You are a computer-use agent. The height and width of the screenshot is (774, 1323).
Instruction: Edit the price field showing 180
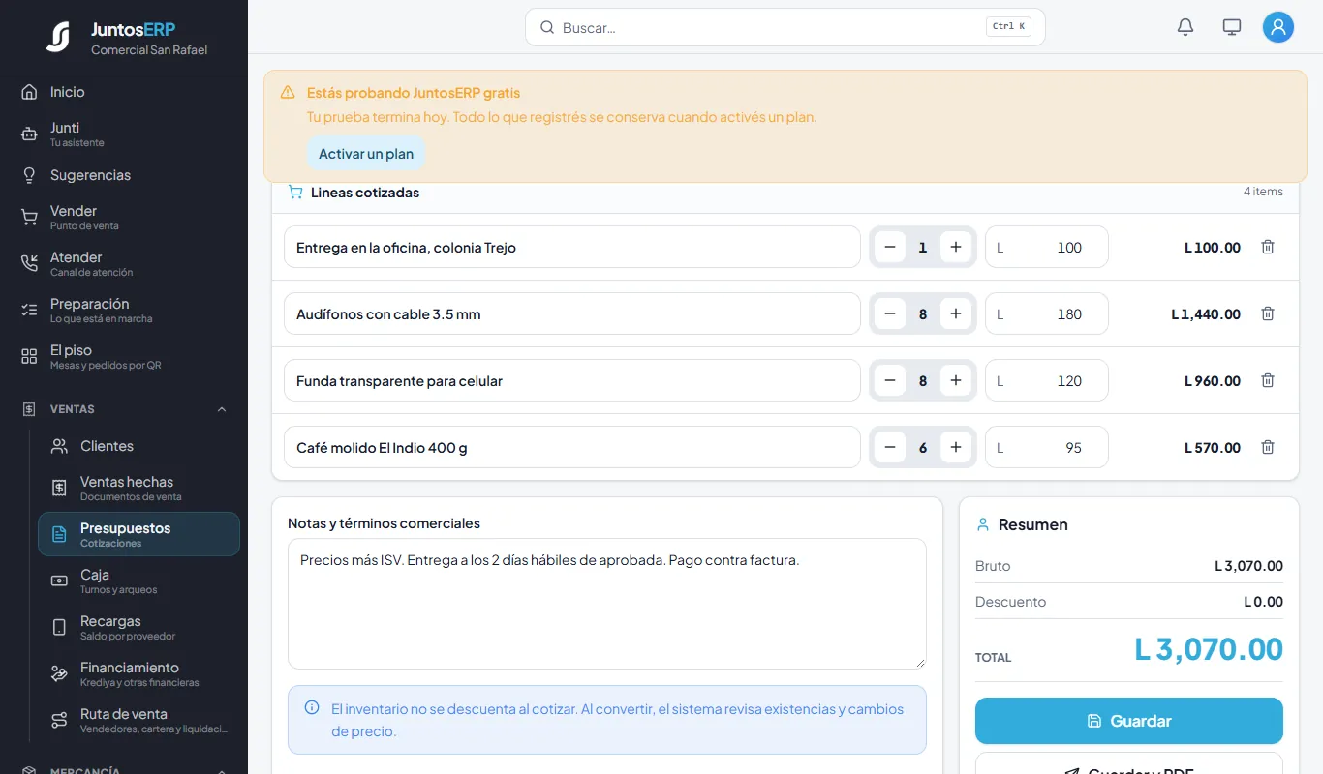(1047, 313)
